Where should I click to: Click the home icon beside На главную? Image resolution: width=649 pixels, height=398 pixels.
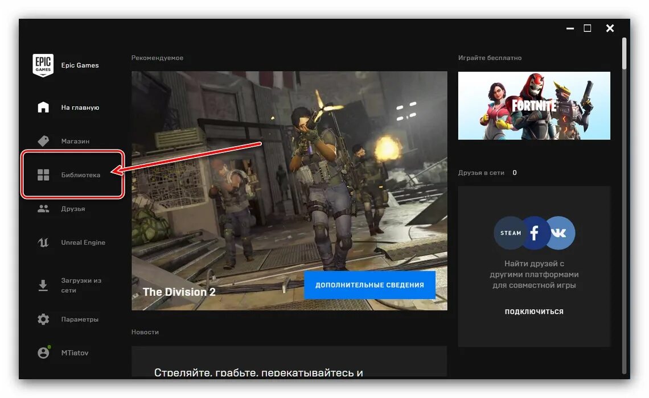pos(43,107)
